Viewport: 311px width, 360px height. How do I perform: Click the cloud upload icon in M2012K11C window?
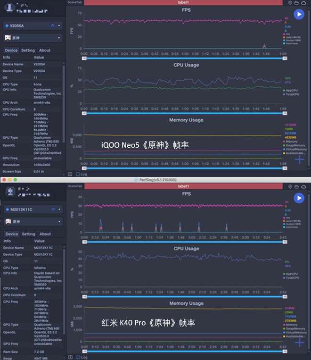coord(303,186)
